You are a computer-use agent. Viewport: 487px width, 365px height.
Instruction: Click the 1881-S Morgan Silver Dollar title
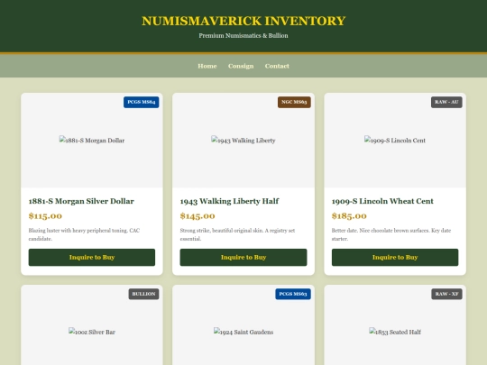(x=81, y=201)
